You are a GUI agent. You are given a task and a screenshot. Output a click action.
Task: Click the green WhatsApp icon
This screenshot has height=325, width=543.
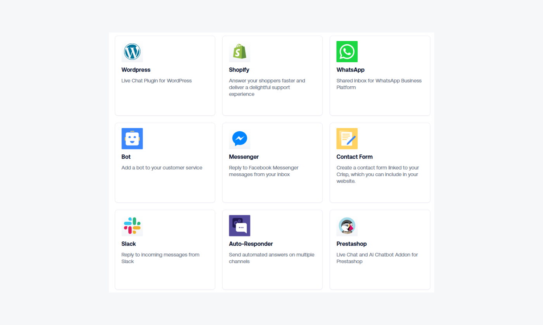347,51
